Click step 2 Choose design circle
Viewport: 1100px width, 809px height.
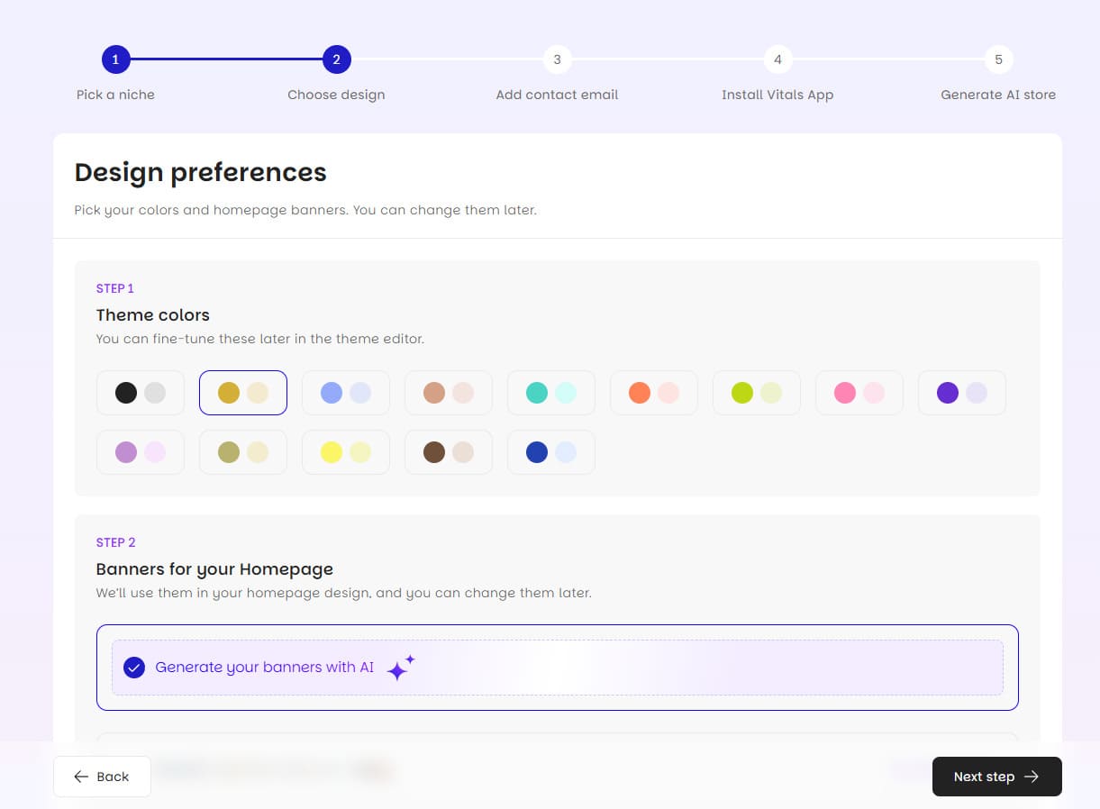click(337, 60)
